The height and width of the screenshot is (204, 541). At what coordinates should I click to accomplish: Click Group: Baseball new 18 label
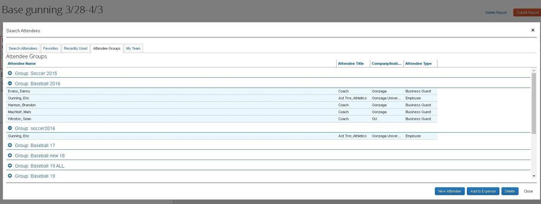pyautogui.click(x=40, y=156)
